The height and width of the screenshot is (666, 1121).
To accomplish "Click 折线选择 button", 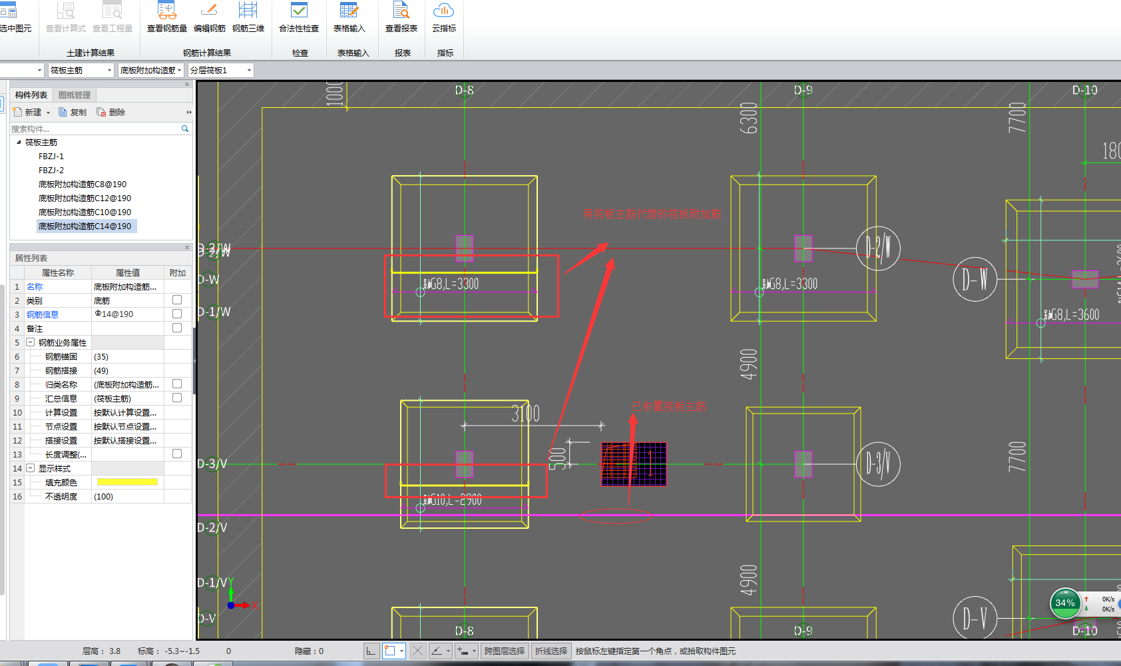I will click(x=551, y=651).
